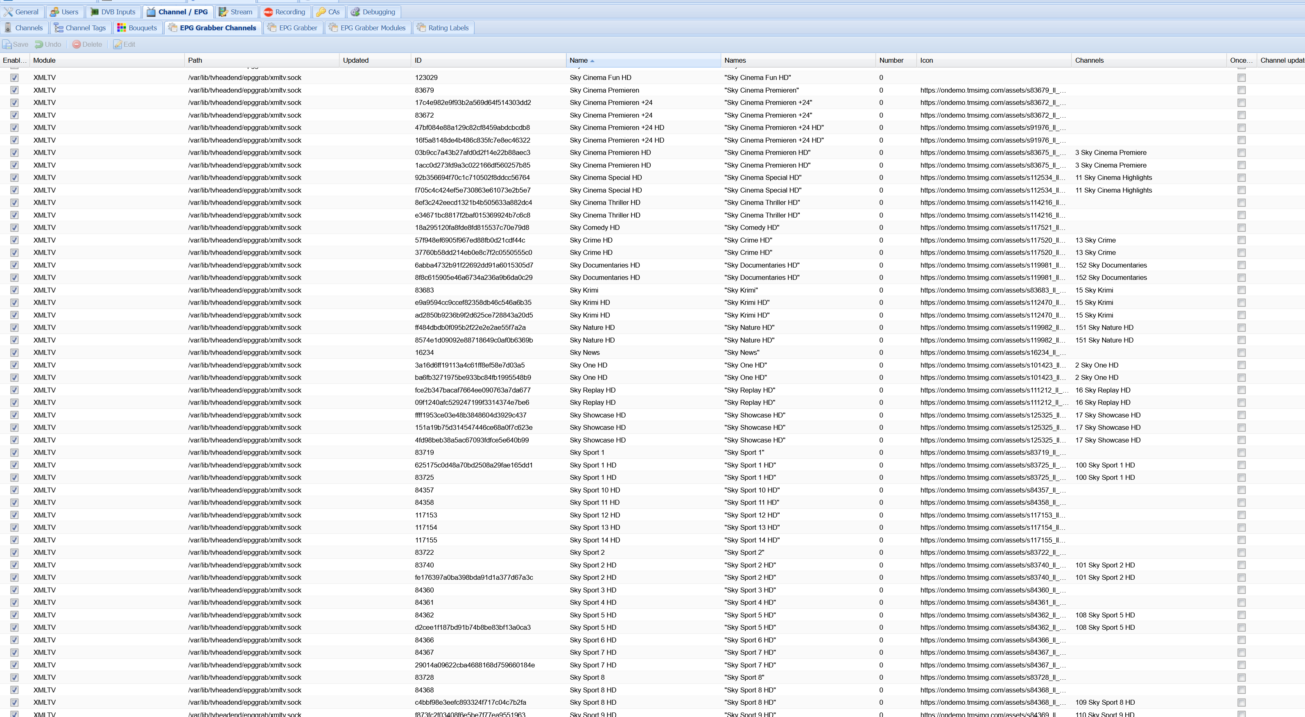The height and width of the screenshot is (717, 1305).
Task: Select the Sky Sport 3 HD name cell
Action: click(643, 590)
